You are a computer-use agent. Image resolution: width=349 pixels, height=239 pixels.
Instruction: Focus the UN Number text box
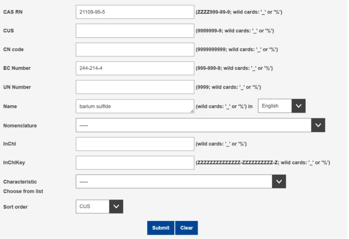(135, 87)
